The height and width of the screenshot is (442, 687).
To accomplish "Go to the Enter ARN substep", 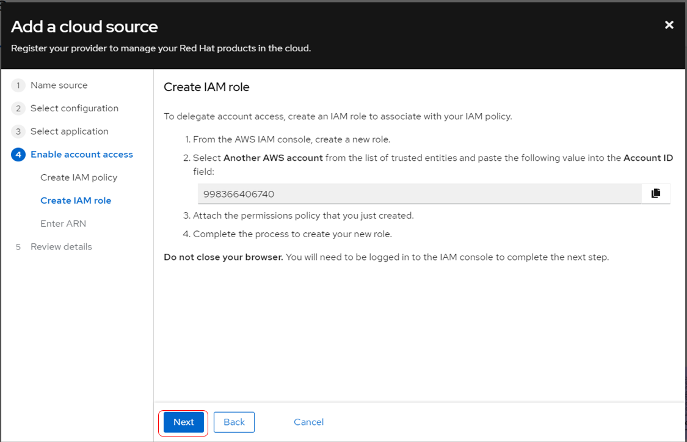I will point(63,224).
